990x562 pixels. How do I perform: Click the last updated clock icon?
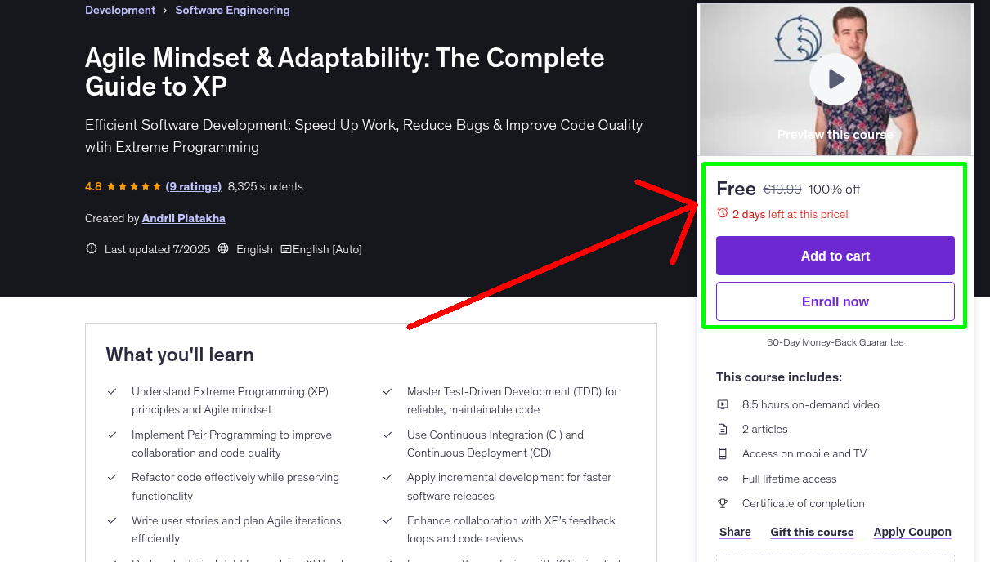pos(91,248)
